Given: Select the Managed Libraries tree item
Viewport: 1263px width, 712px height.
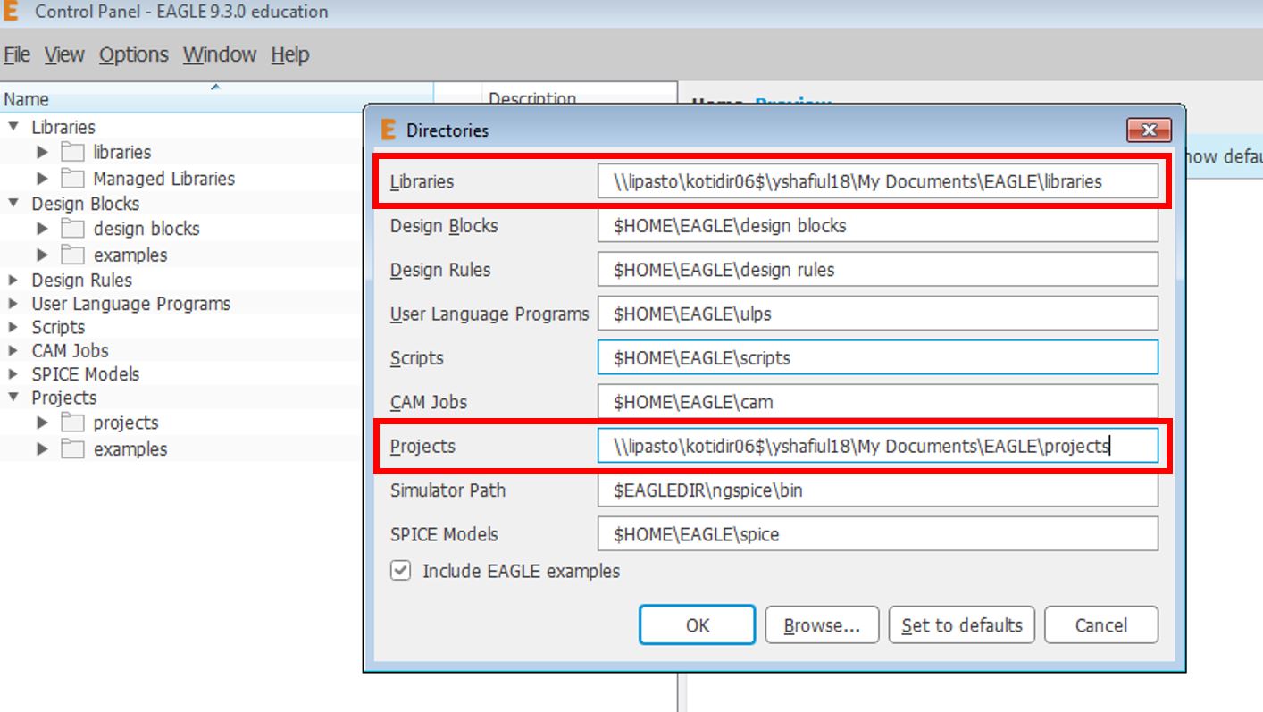Looking at the screenshot, I should point(163,179).
